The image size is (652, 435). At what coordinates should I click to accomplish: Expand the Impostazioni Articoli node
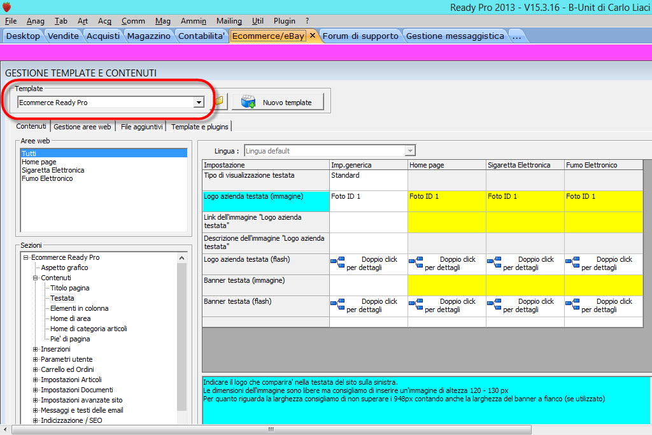tap(36, 380)
